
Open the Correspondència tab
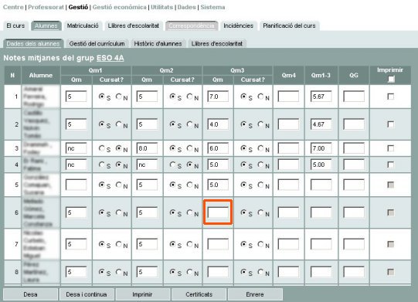click(x=192, y=25)
